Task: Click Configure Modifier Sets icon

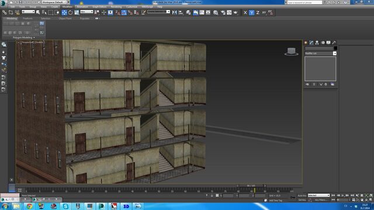Action: point(333,84)
